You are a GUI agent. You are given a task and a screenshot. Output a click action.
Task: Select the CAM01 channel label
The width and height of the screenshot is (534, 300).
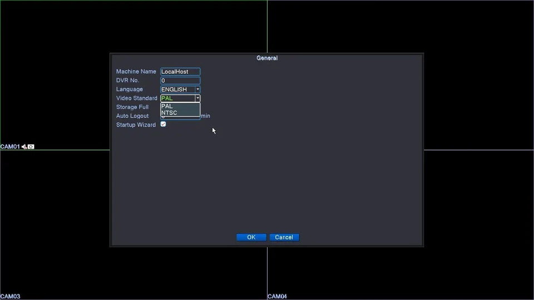tap(10, 147)
